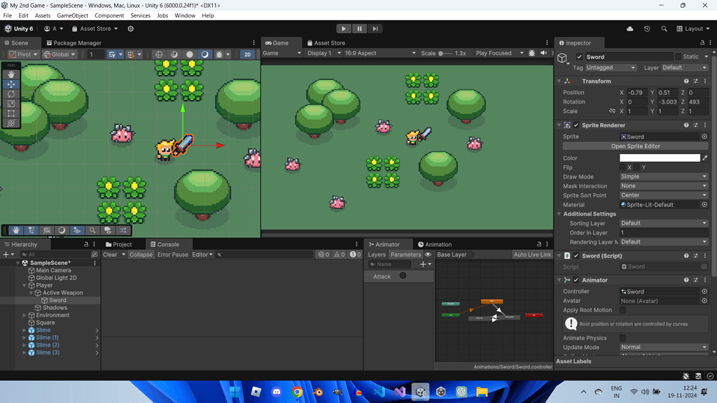Toggle Flip X checkbox
717x403 pixels.
point(622,167)
